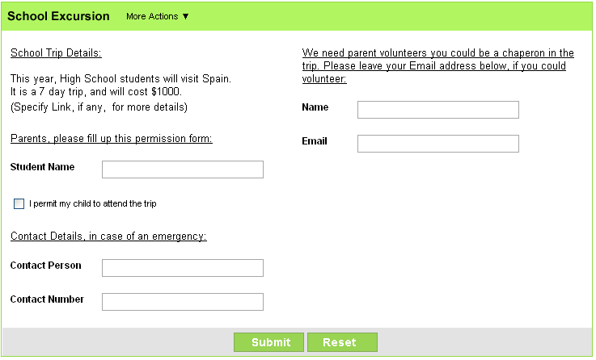This screenshot has height=360, width=596.
Task: Click the "I permit my child" label text
Action: click(x=93, y=204)
